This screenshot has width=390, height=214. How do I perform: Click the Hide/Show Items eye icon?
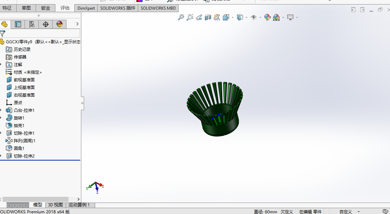(x=254, y=17)
